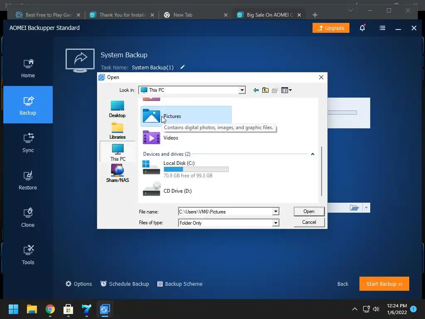The image size is (425, 319).
Task: Select the Pictures folder
Action: 186,116
